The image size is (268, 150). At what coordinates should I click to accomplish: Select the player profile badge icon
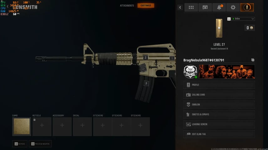click(x=247, y=7)
